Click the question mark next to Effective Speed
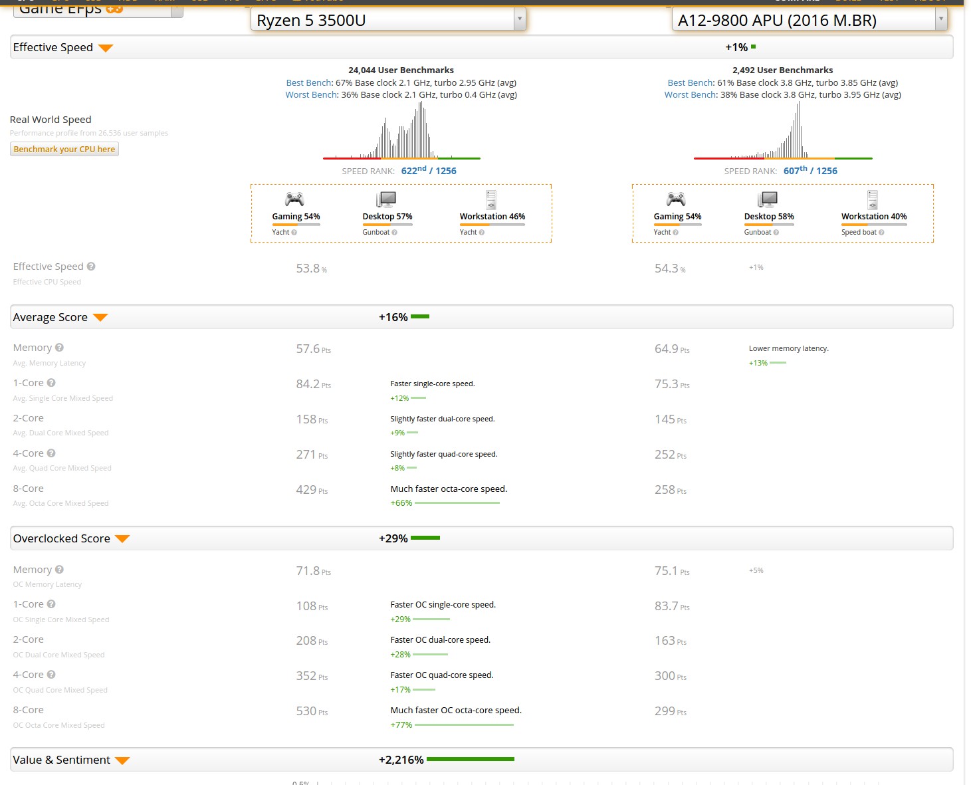971x785 pixels. tap(91, 267)
